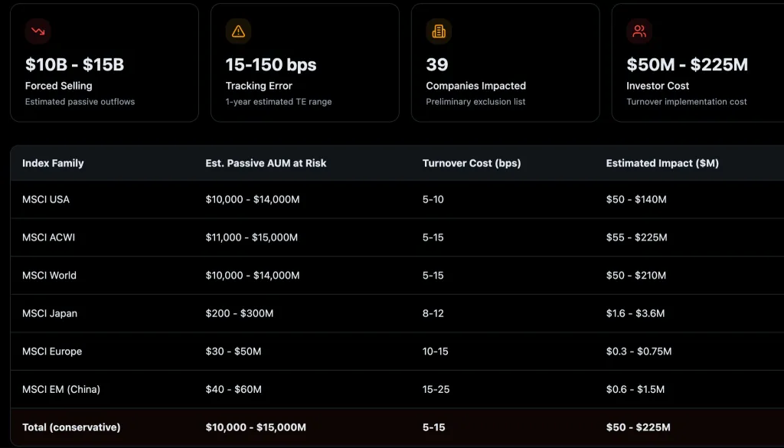Select the MSCI EM (China) row label
The image size is (784, 448).
coord(61,389)
